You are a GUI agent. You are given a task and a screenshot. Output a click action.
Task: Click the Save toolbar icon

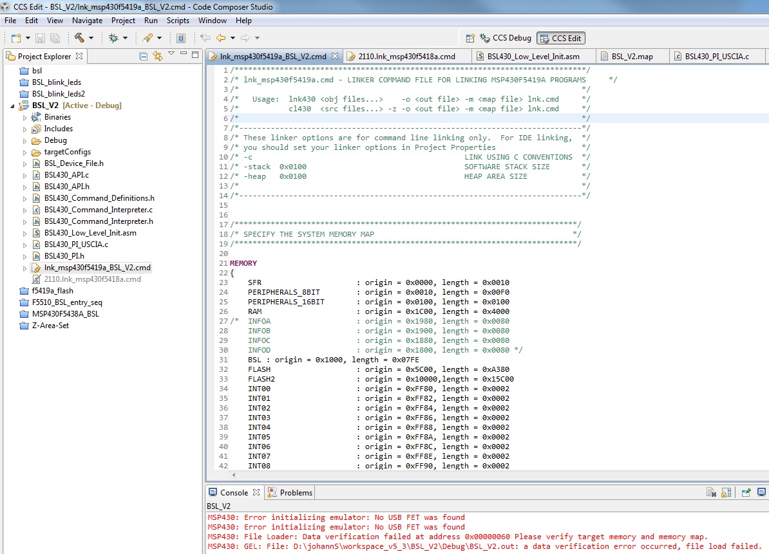(x=40, y=38)
